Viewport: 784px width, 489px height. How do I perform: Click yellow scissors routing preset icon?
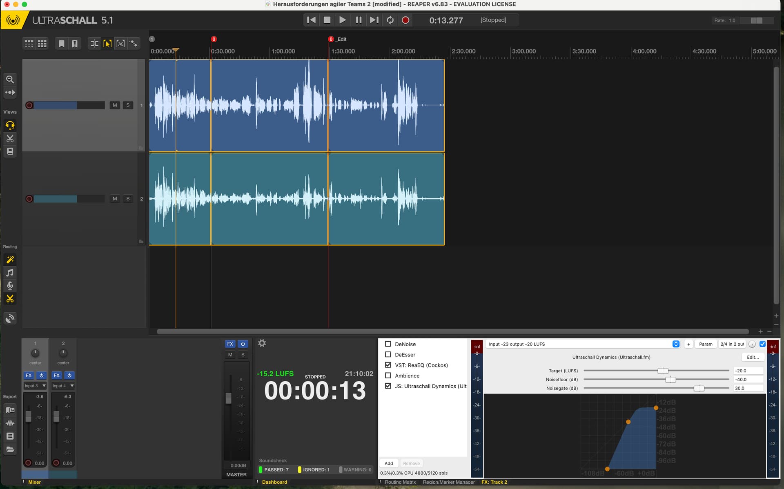tap(10, 299)
